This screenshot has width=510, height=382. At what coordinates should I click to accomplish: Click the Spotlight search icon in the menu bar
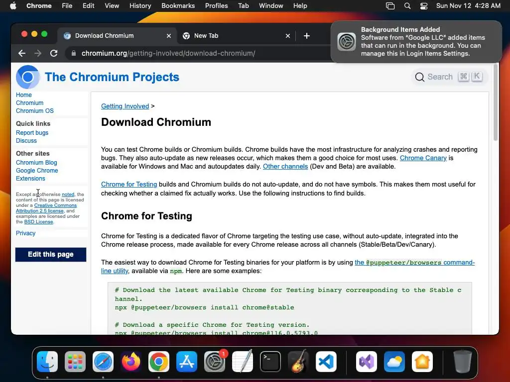407,6
